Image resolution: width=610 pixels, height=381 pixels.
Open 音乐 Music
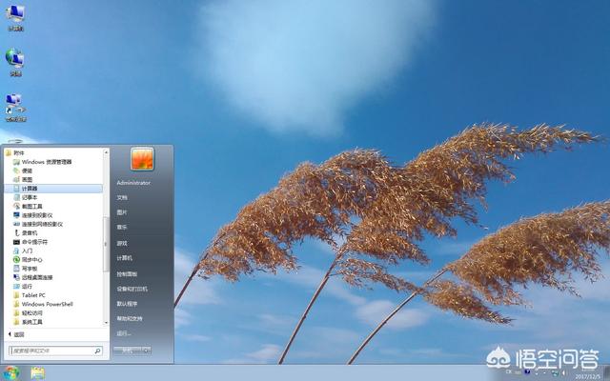click(x=122, y=228)
